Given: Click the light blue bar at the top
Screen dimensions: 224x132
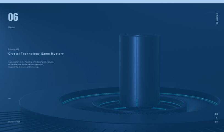Looking at the screenshot, I should tap(112, 1).
